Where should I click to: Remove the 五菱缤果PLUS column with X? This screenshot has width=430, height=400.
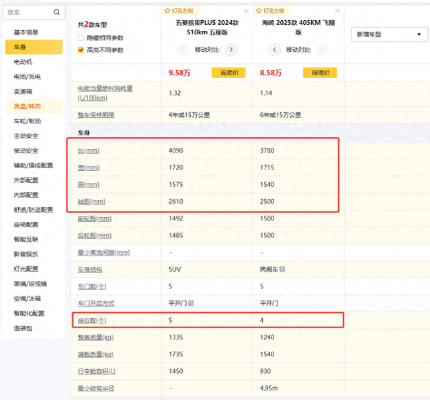pos(246,11)
